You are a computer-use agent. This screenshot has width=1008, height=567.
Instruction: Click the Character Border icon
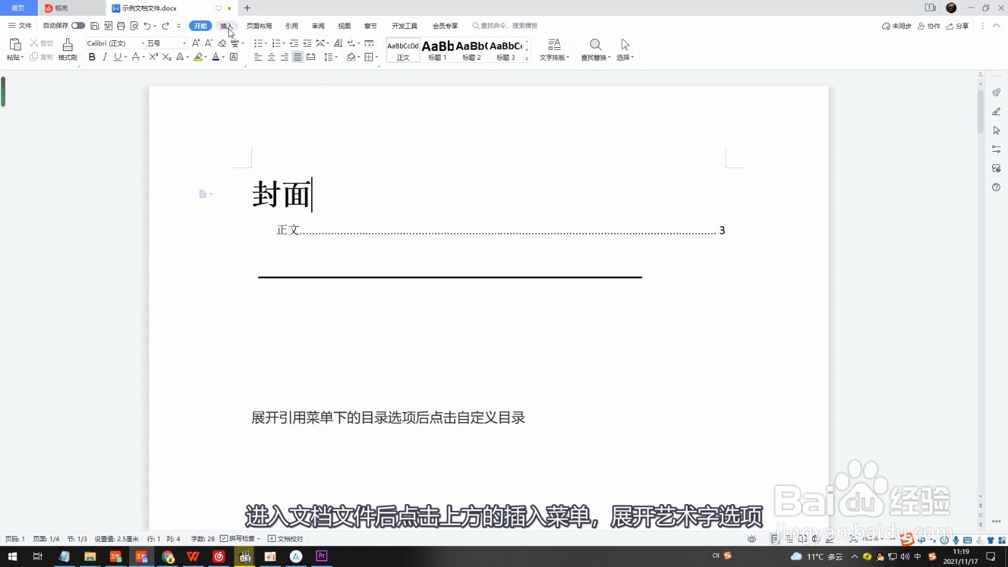234,57
